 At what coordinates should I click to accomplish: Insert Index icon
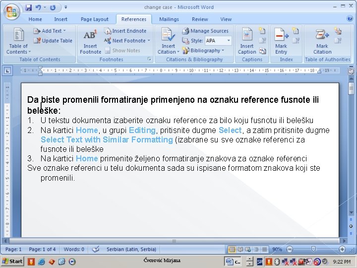[x=296, y=31]
